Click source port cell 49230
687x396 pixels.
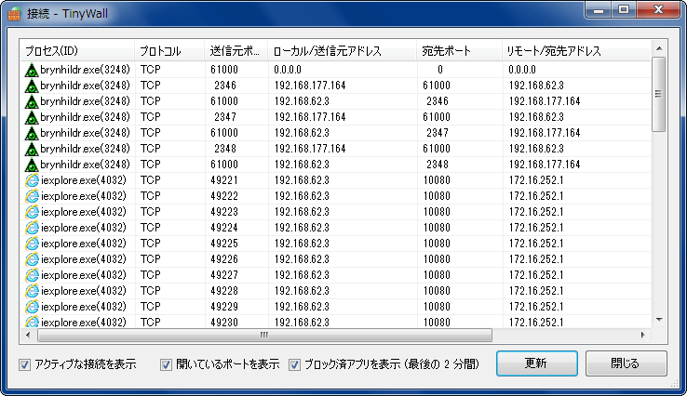click(224, 322)
